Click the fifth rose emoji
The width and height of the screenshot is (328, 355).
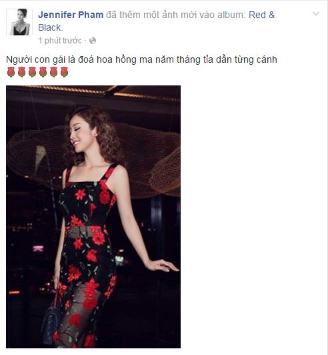(53, 72)
